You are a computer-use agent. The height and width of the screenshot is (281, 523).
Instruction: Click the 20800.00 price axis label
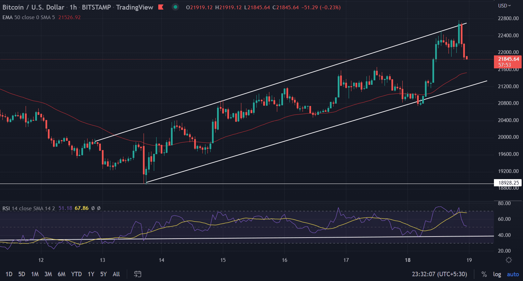pos(508,103)
